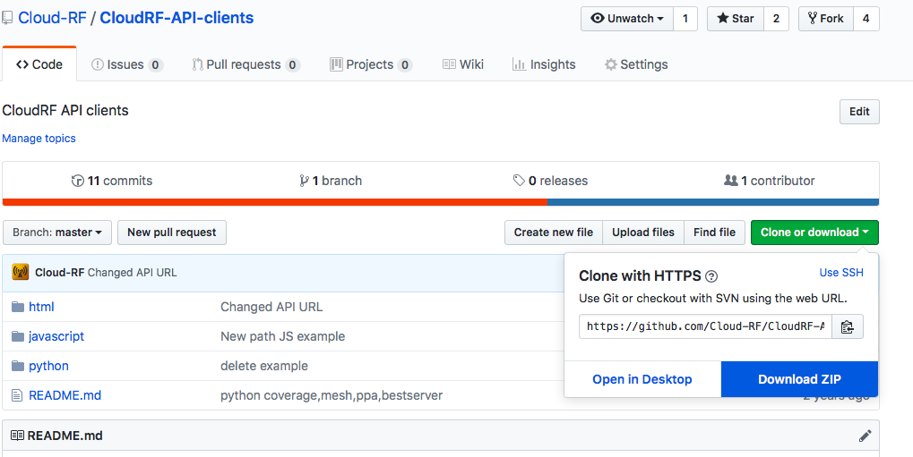Click the help icon beside Clone with HTTPS

coord(711,275)
